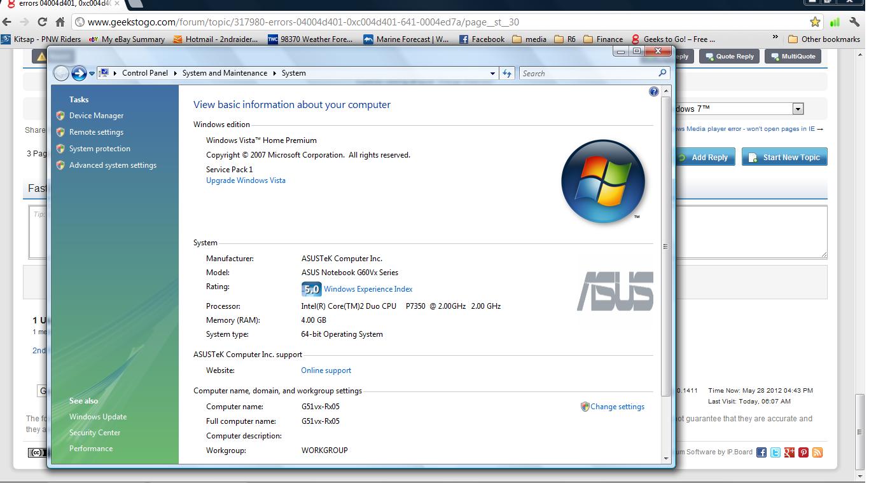
Task: Click the Chrome back arrow
Action: (7, 22)
